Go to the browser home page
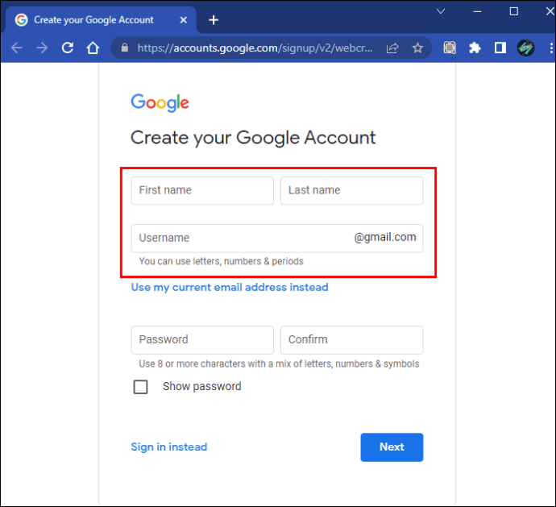Viewport: 556px width, 507px height. (x=93, y=48)
